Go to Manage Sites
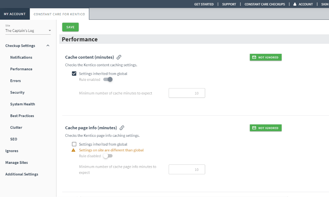 17,163
